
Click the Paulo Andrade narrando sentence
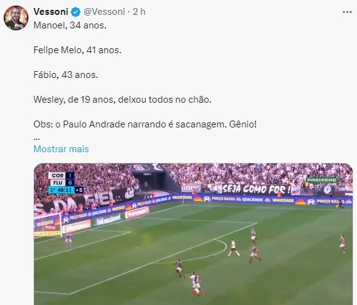(145, 124)
